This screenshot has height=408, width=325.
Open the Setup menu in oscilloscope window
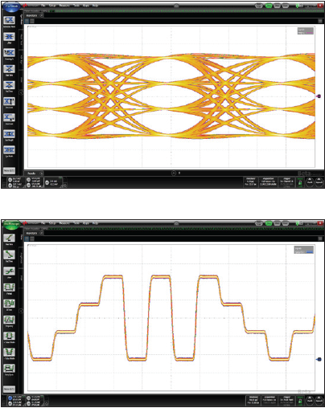tap(52, 223)
